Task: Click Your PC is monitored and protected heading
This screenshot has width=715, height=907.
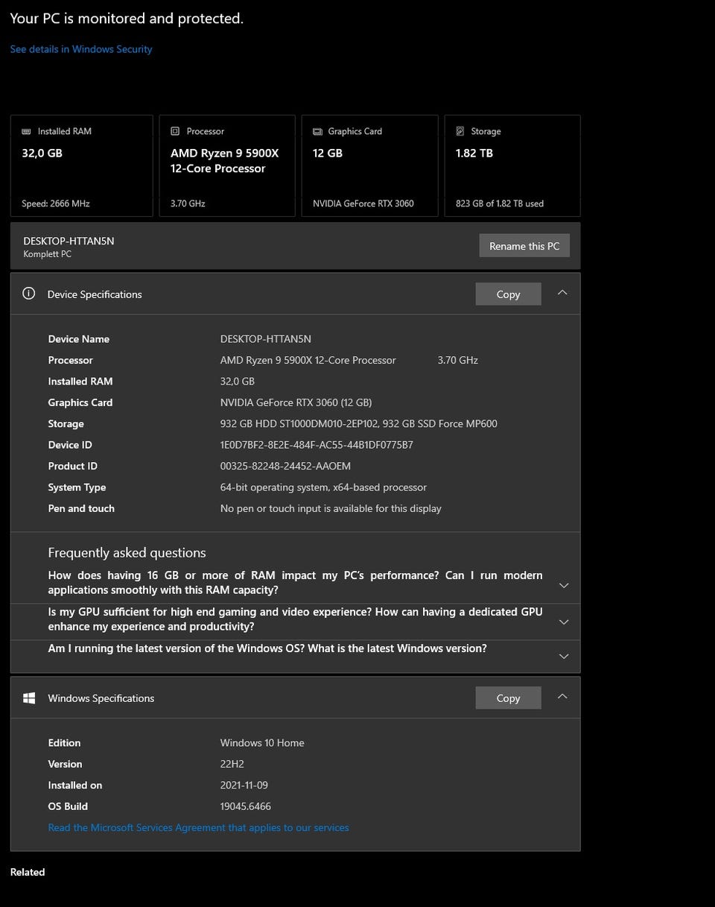Action: pyautogui.click(x=127, y=19)
